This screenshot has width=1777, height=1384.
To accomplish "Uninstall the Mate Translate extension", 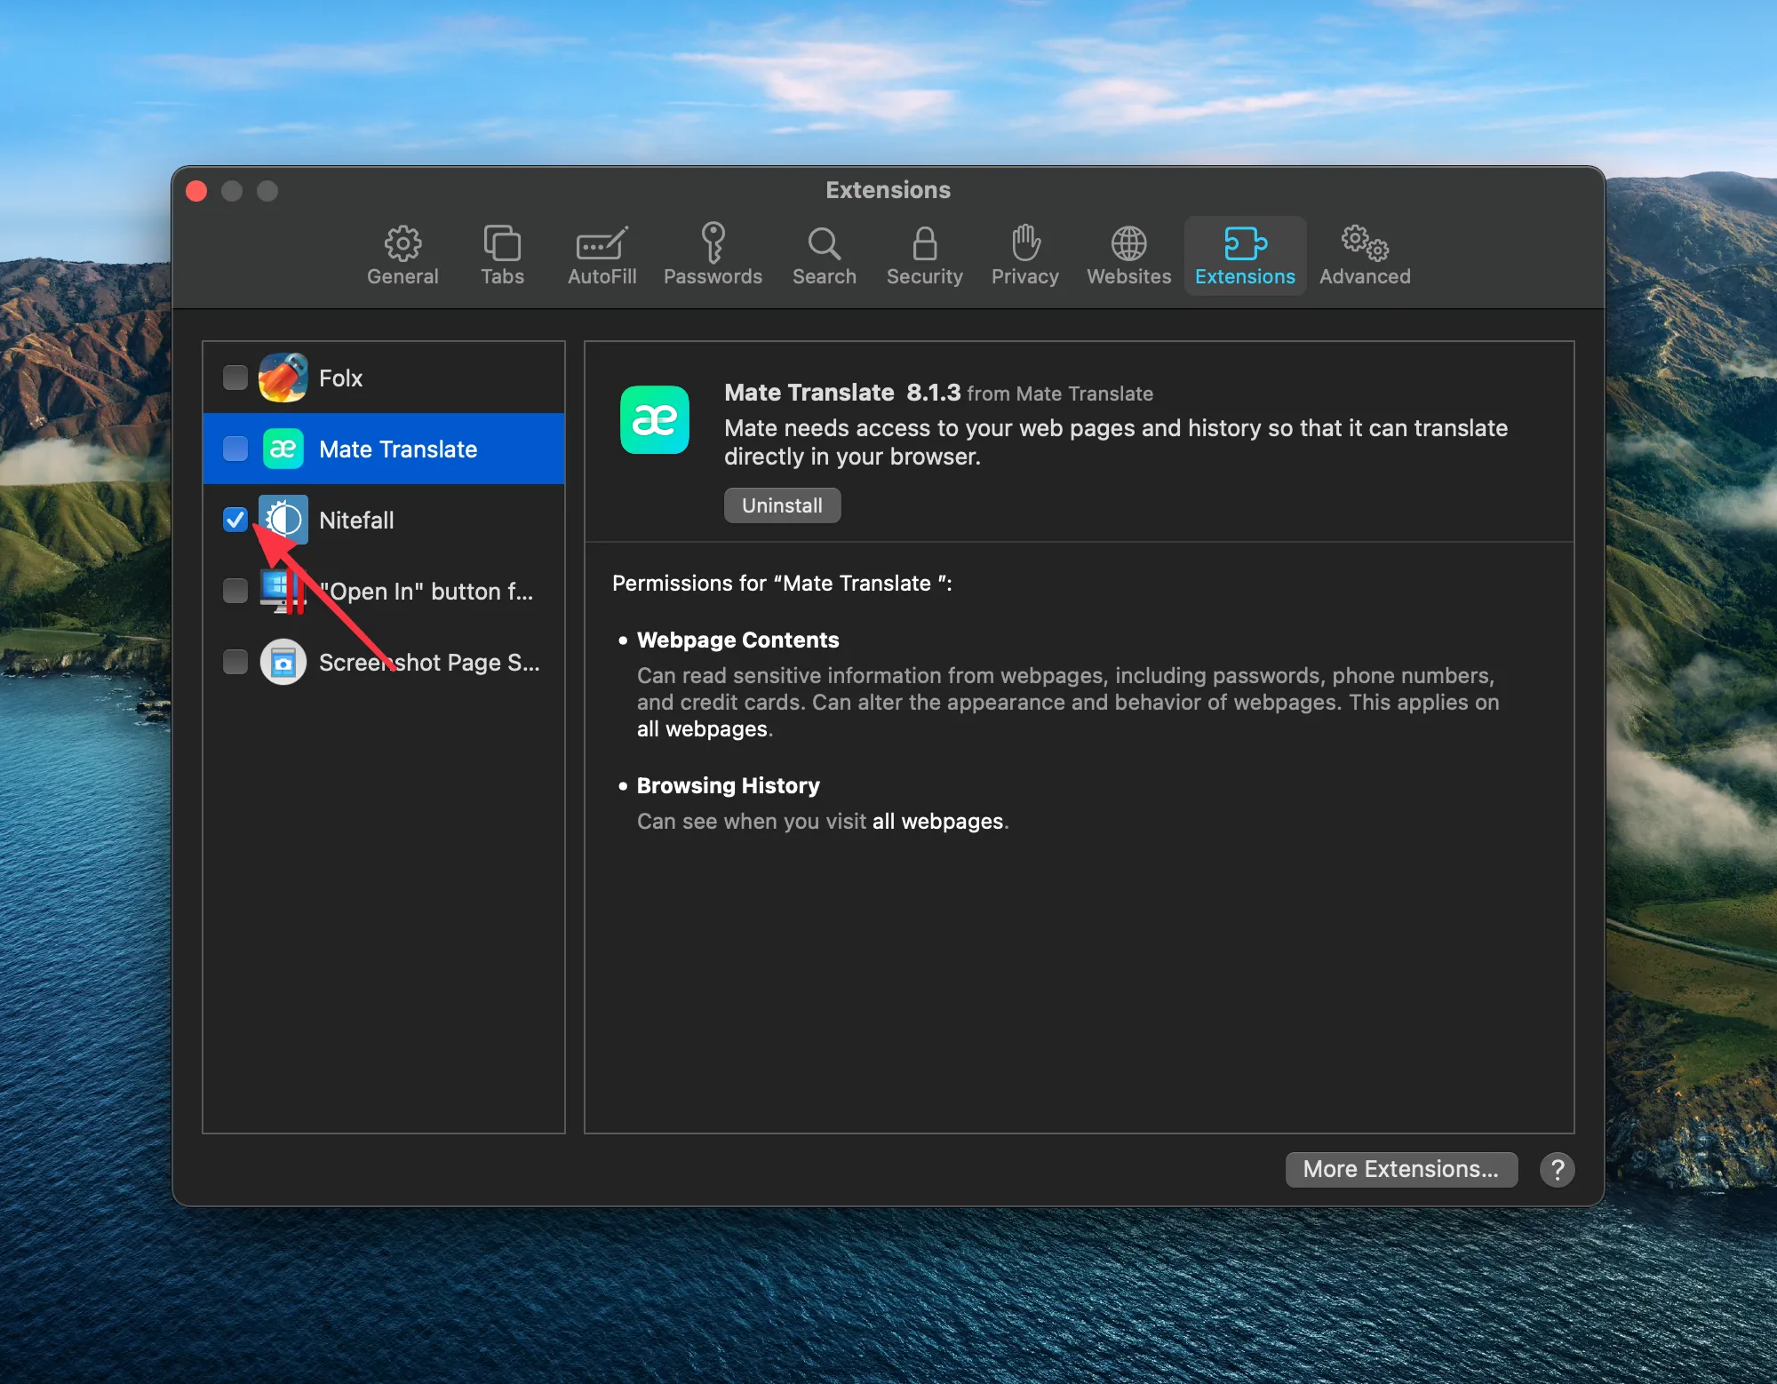I will [782, 505].
